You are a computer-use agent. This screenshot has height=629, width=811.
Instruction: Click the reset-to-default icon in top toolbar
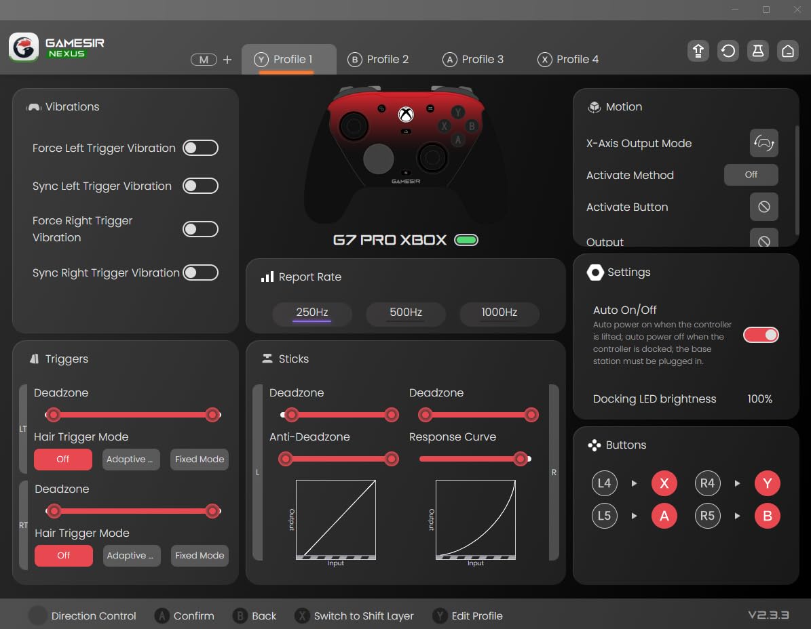(x=728, y=51)
